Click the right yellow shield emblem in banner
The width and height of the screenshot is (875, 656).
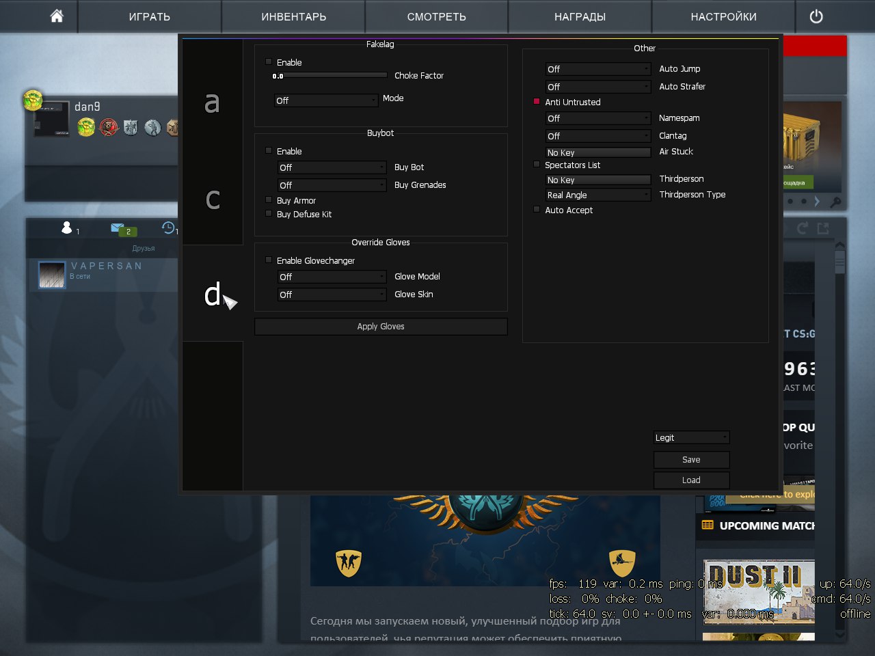click(x=622, y=562)
